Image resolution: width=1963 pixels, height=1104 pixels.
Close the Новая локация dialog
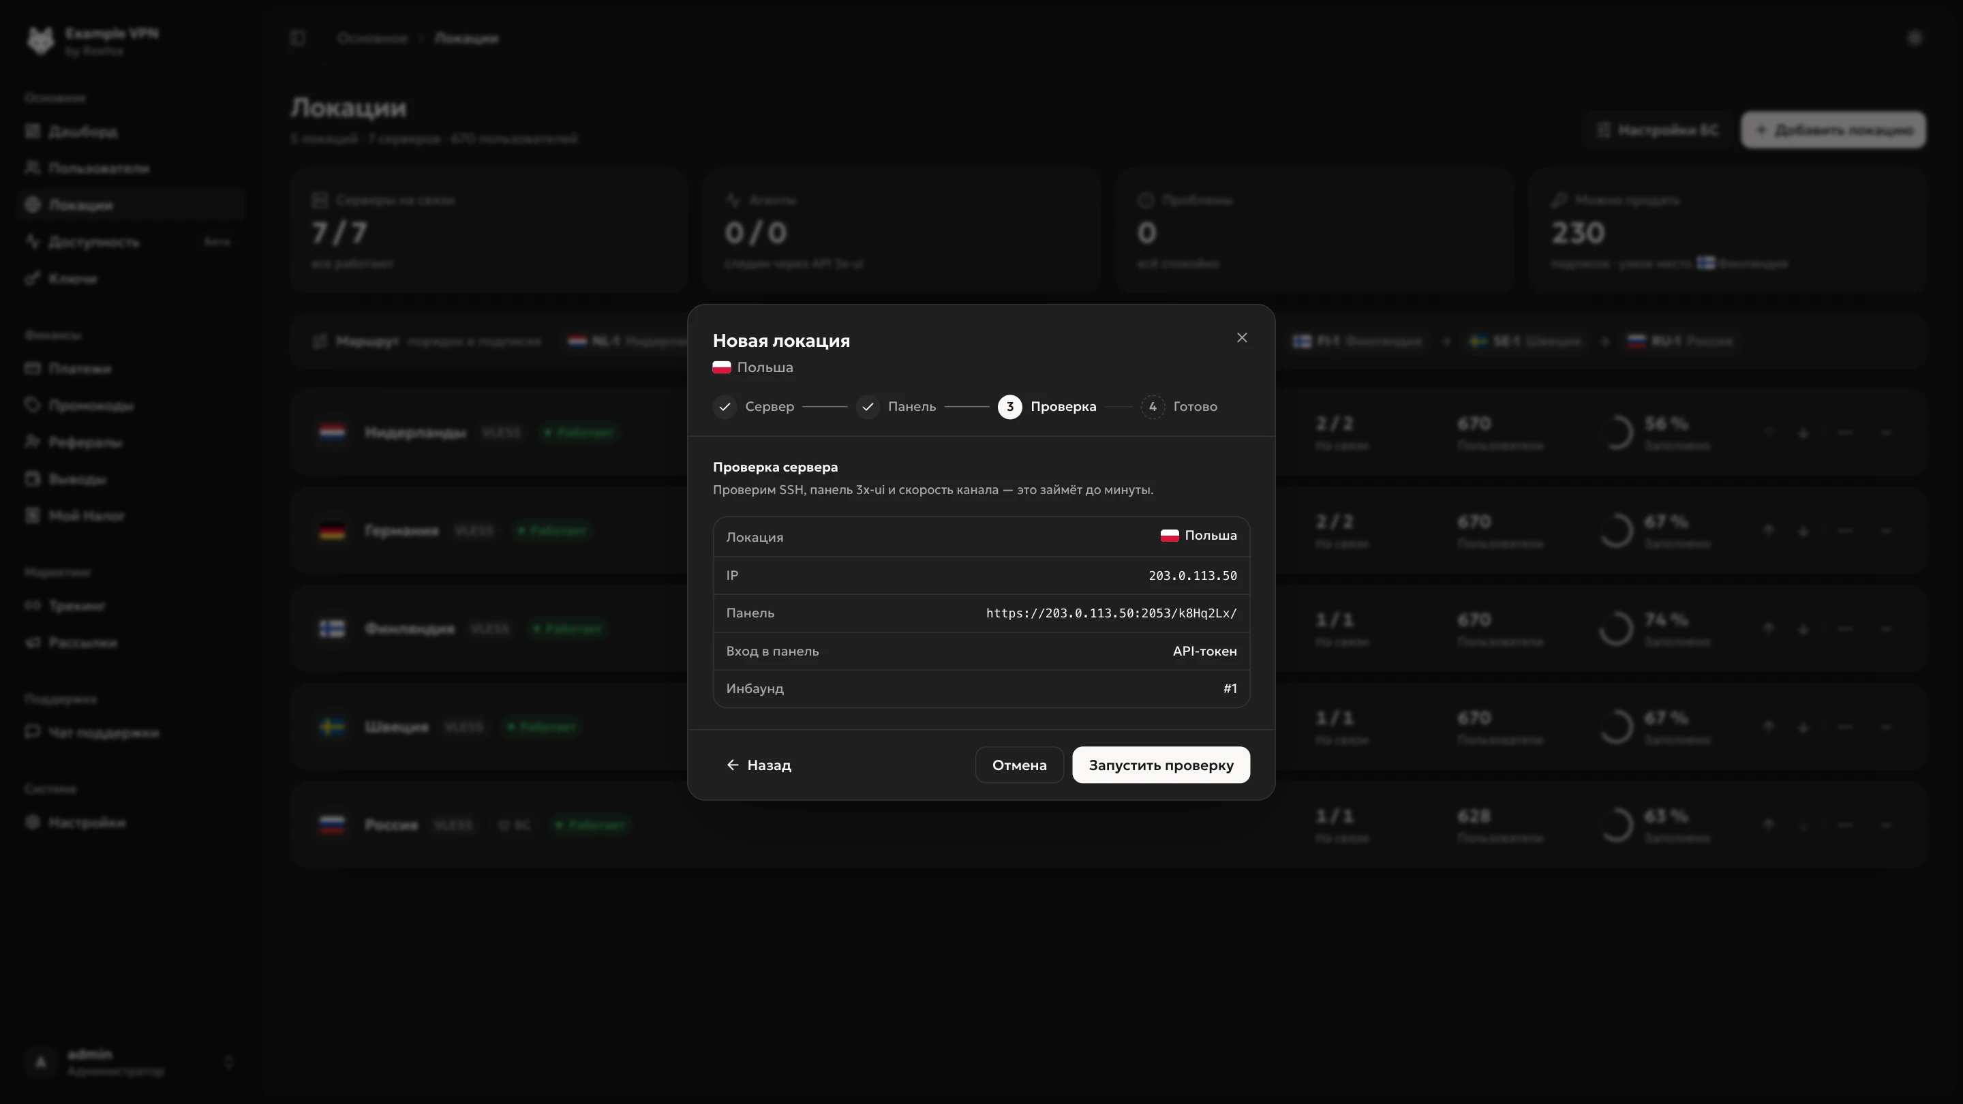point(1241,337)
